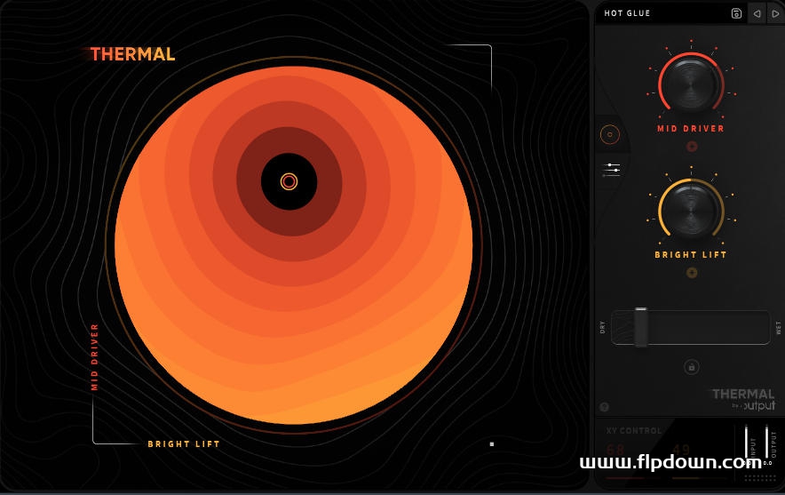Click the dry/wet mix slider handle

coord(641,327)
